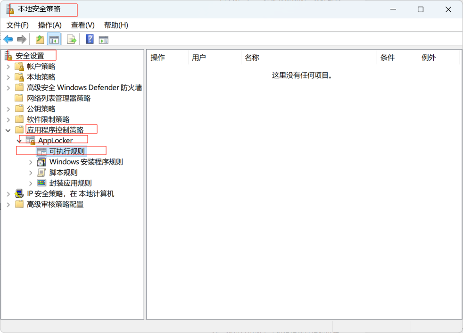This screenshot has width=463, height=333.
Task: Click the Up one level folder icon
Action: click(40, 39)
